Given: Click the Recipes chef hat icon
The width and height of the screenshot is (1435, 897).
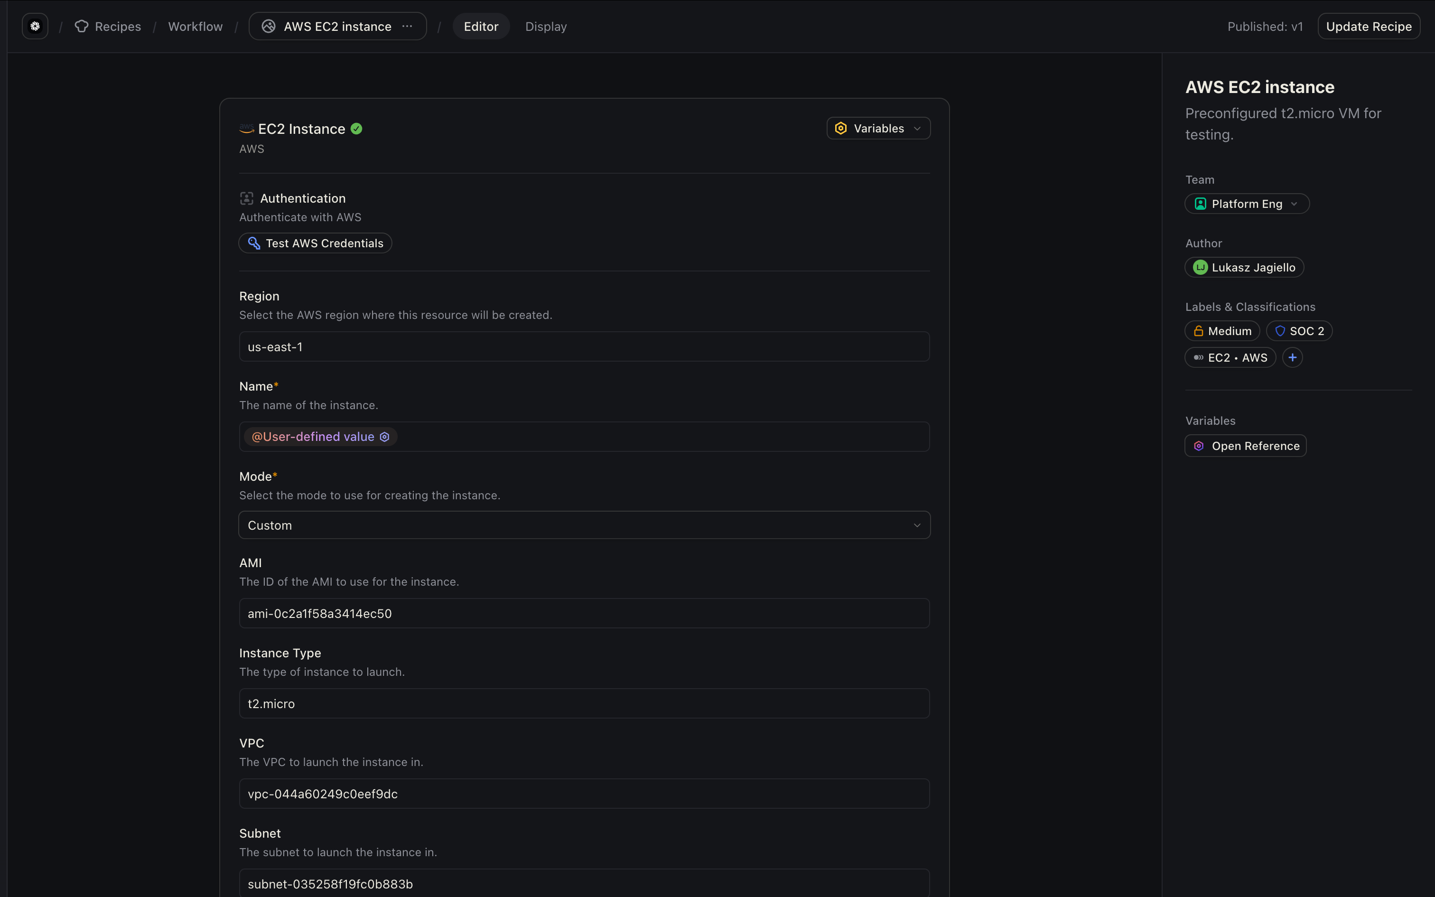Looking at the screenshot, I should [81, 26].
